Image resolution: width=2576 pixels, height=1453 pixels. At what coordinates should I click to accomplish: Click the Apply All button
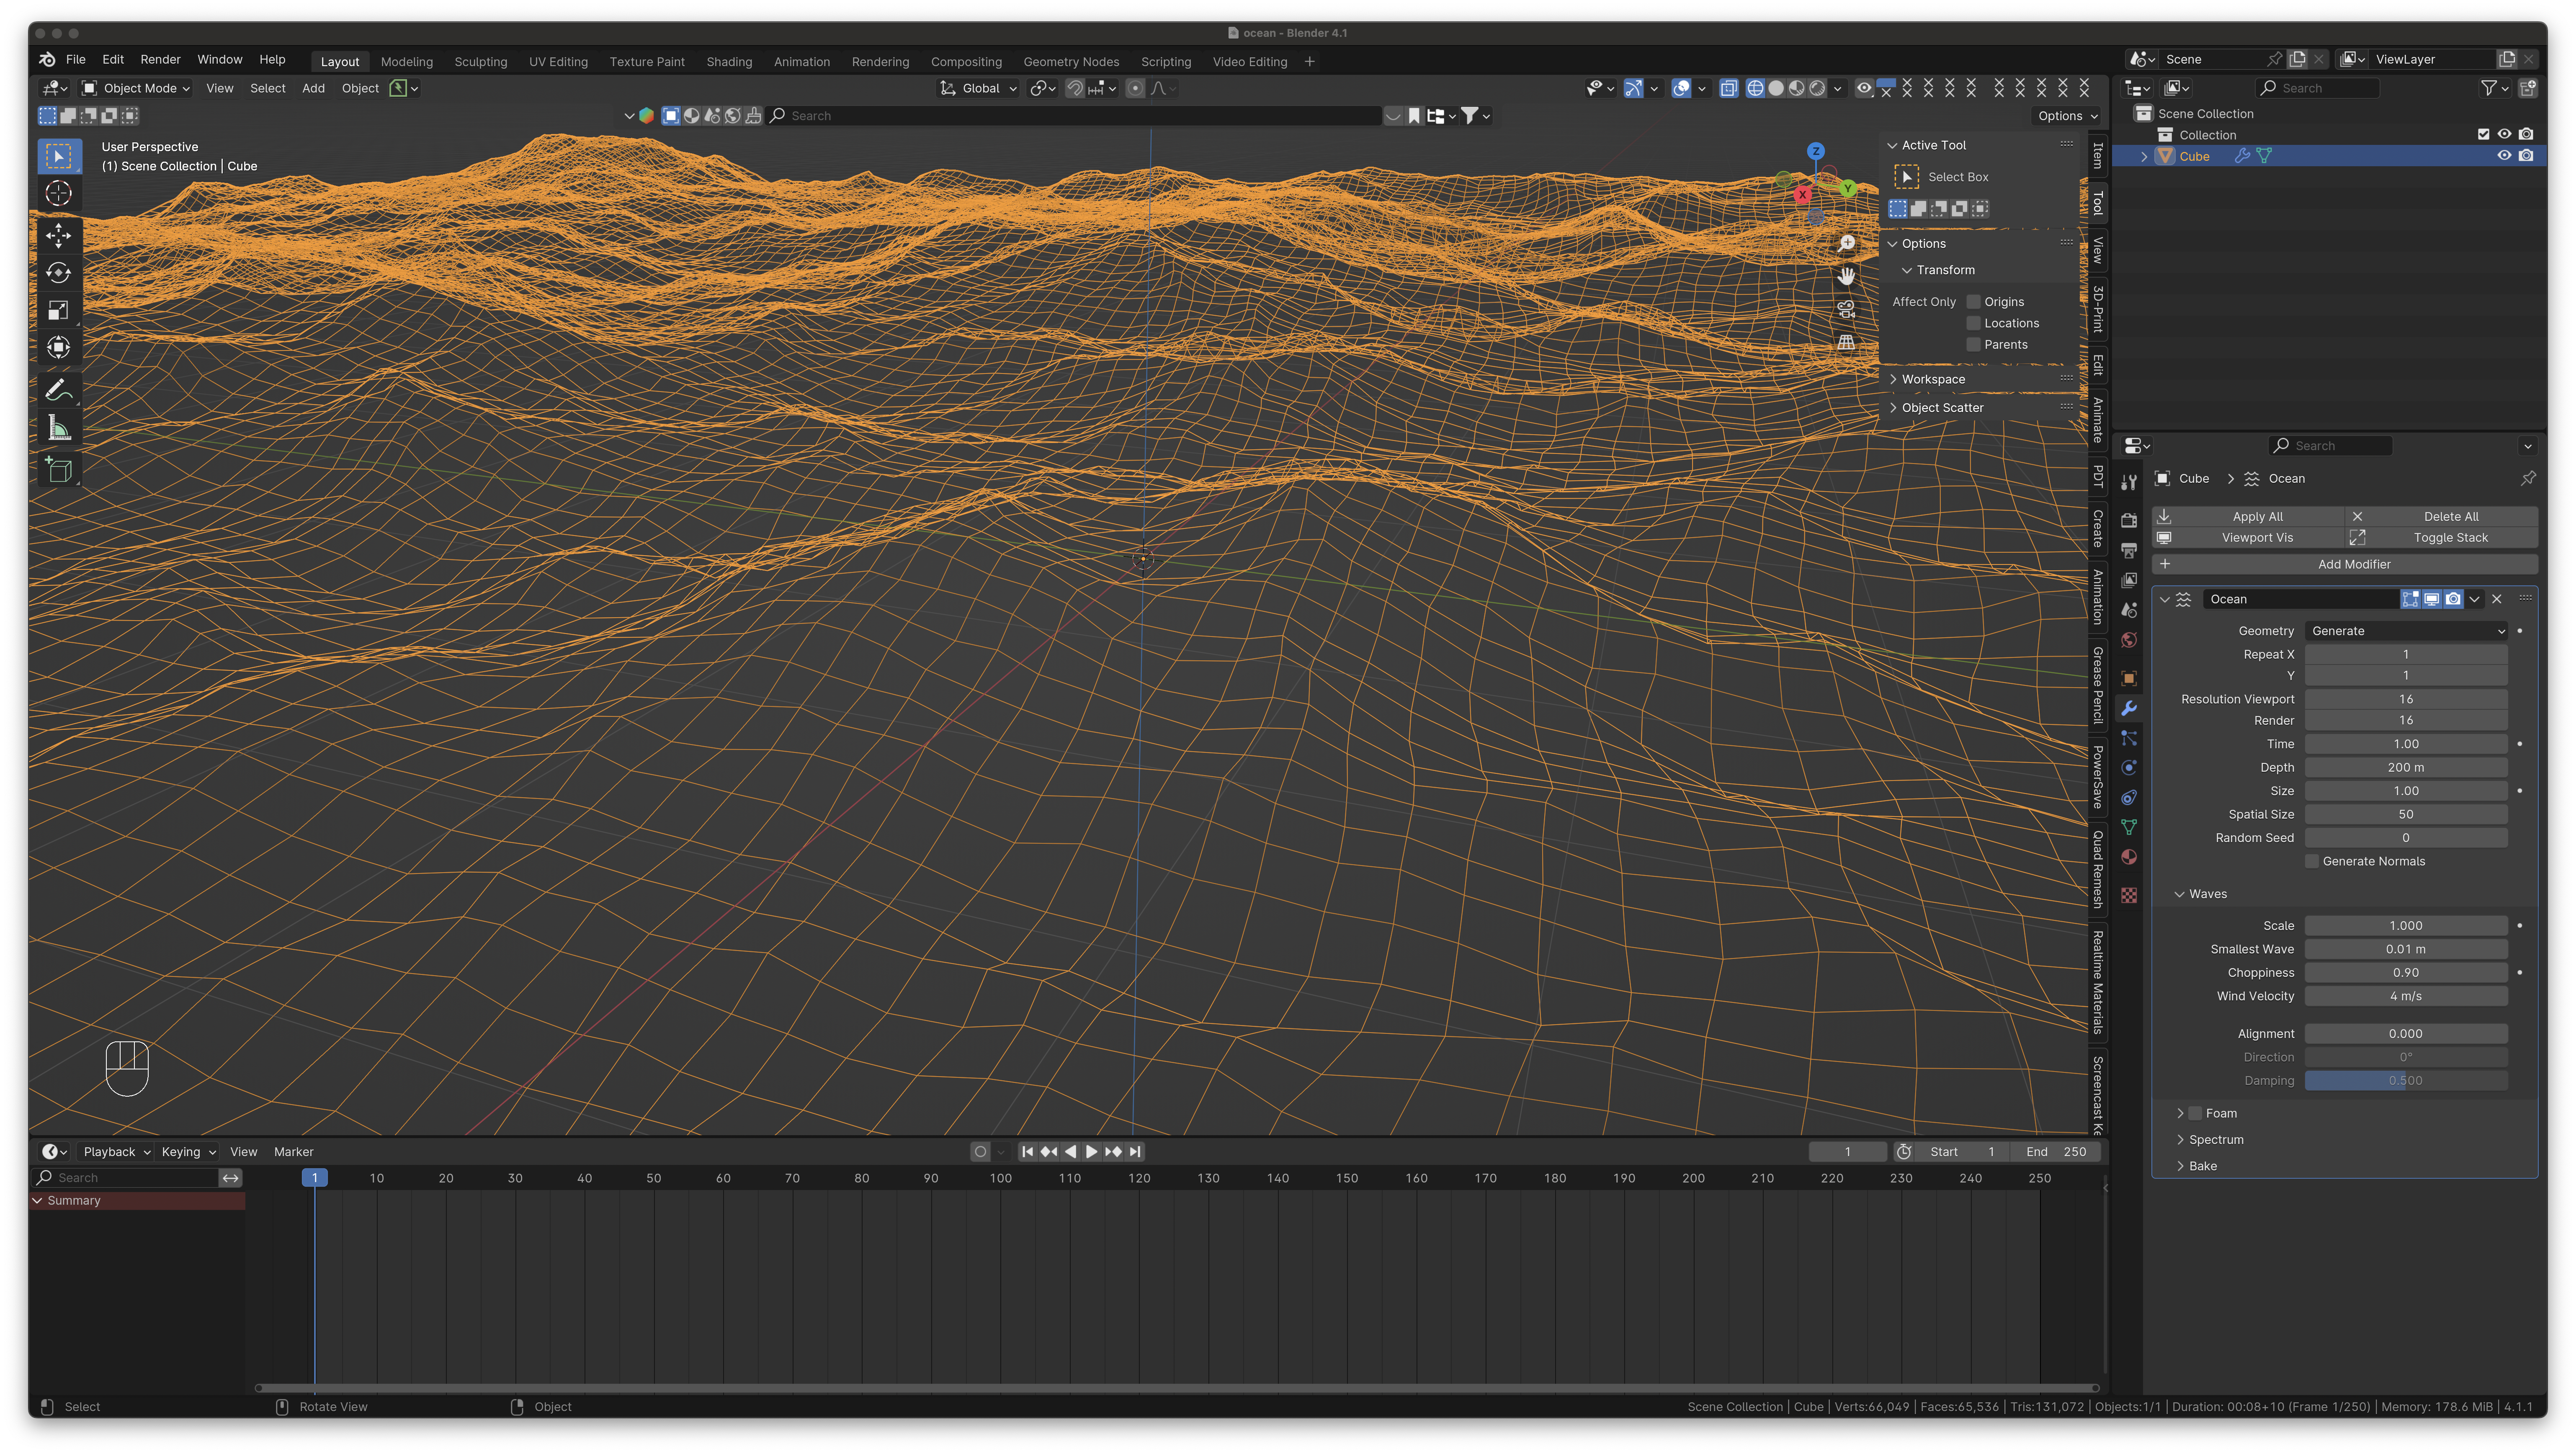[x=2248, y=517]
